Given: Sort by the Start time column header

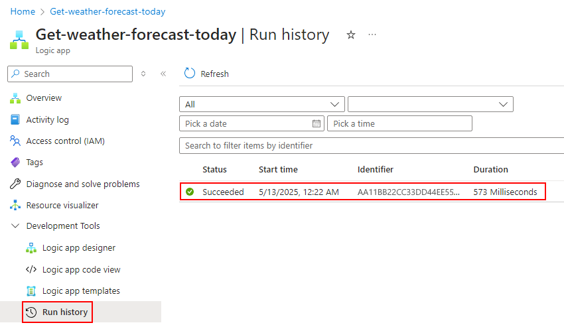Looking at the screenshot, I should [x=278, y=169].
